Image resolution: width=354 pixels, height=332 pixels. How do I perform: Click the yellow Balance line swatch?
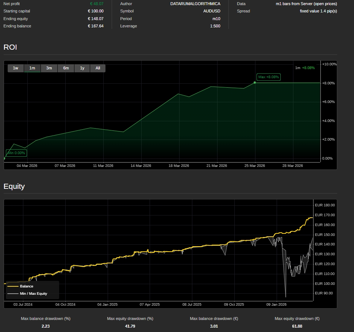click(13, 286)
